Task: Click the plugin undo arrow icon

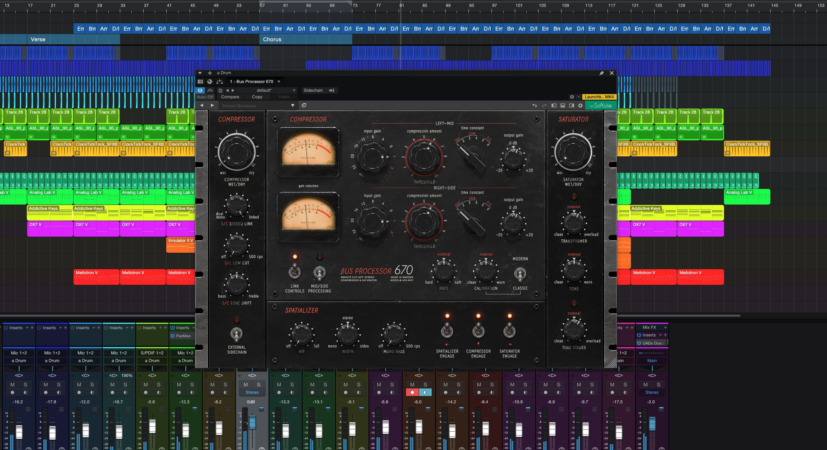Action: tap(534, 106)
